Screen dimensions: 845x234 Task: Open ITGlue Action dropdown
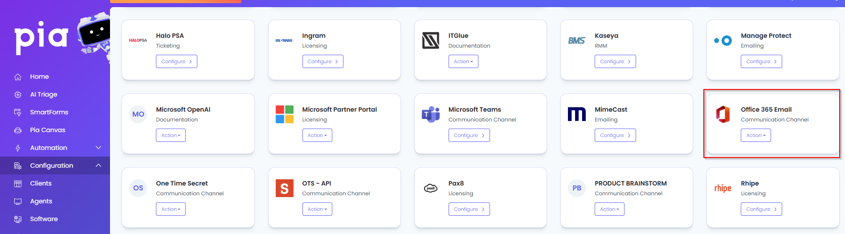coord(463,61)
